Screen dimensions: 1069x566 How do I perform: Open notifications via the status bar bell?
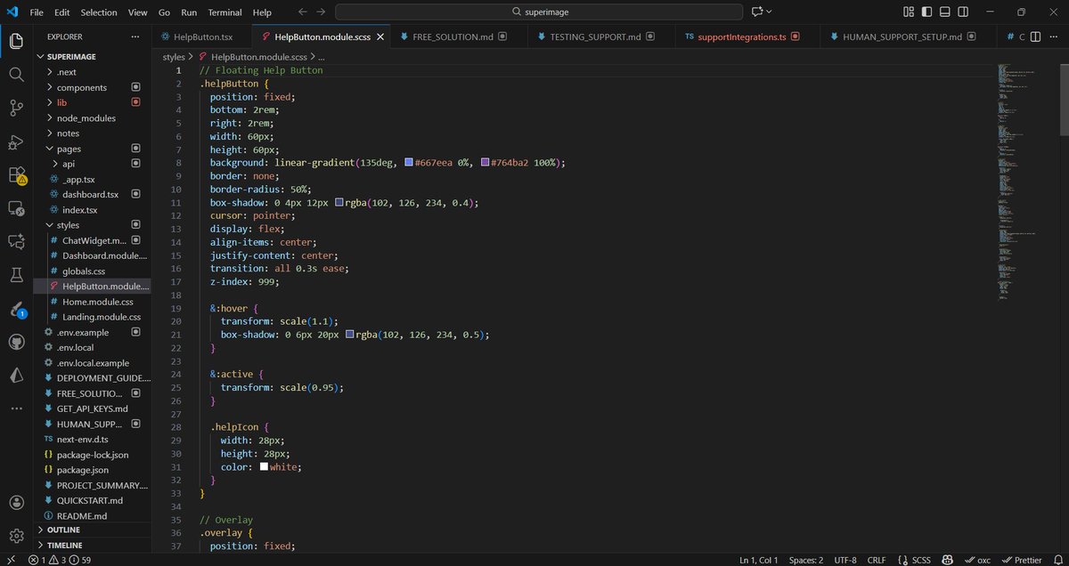pyautogui.click(x=1058, y=559)
